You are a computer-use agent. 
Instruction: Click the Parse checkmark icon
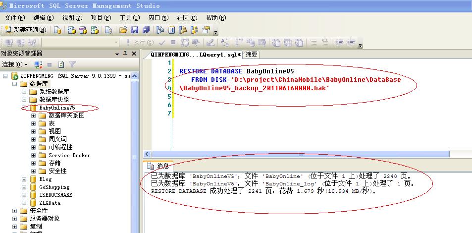point(162,43)
